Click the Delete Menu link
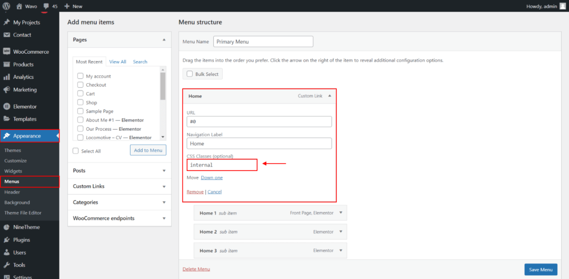Viewport: 569px width, 279px height. [196, 269]
